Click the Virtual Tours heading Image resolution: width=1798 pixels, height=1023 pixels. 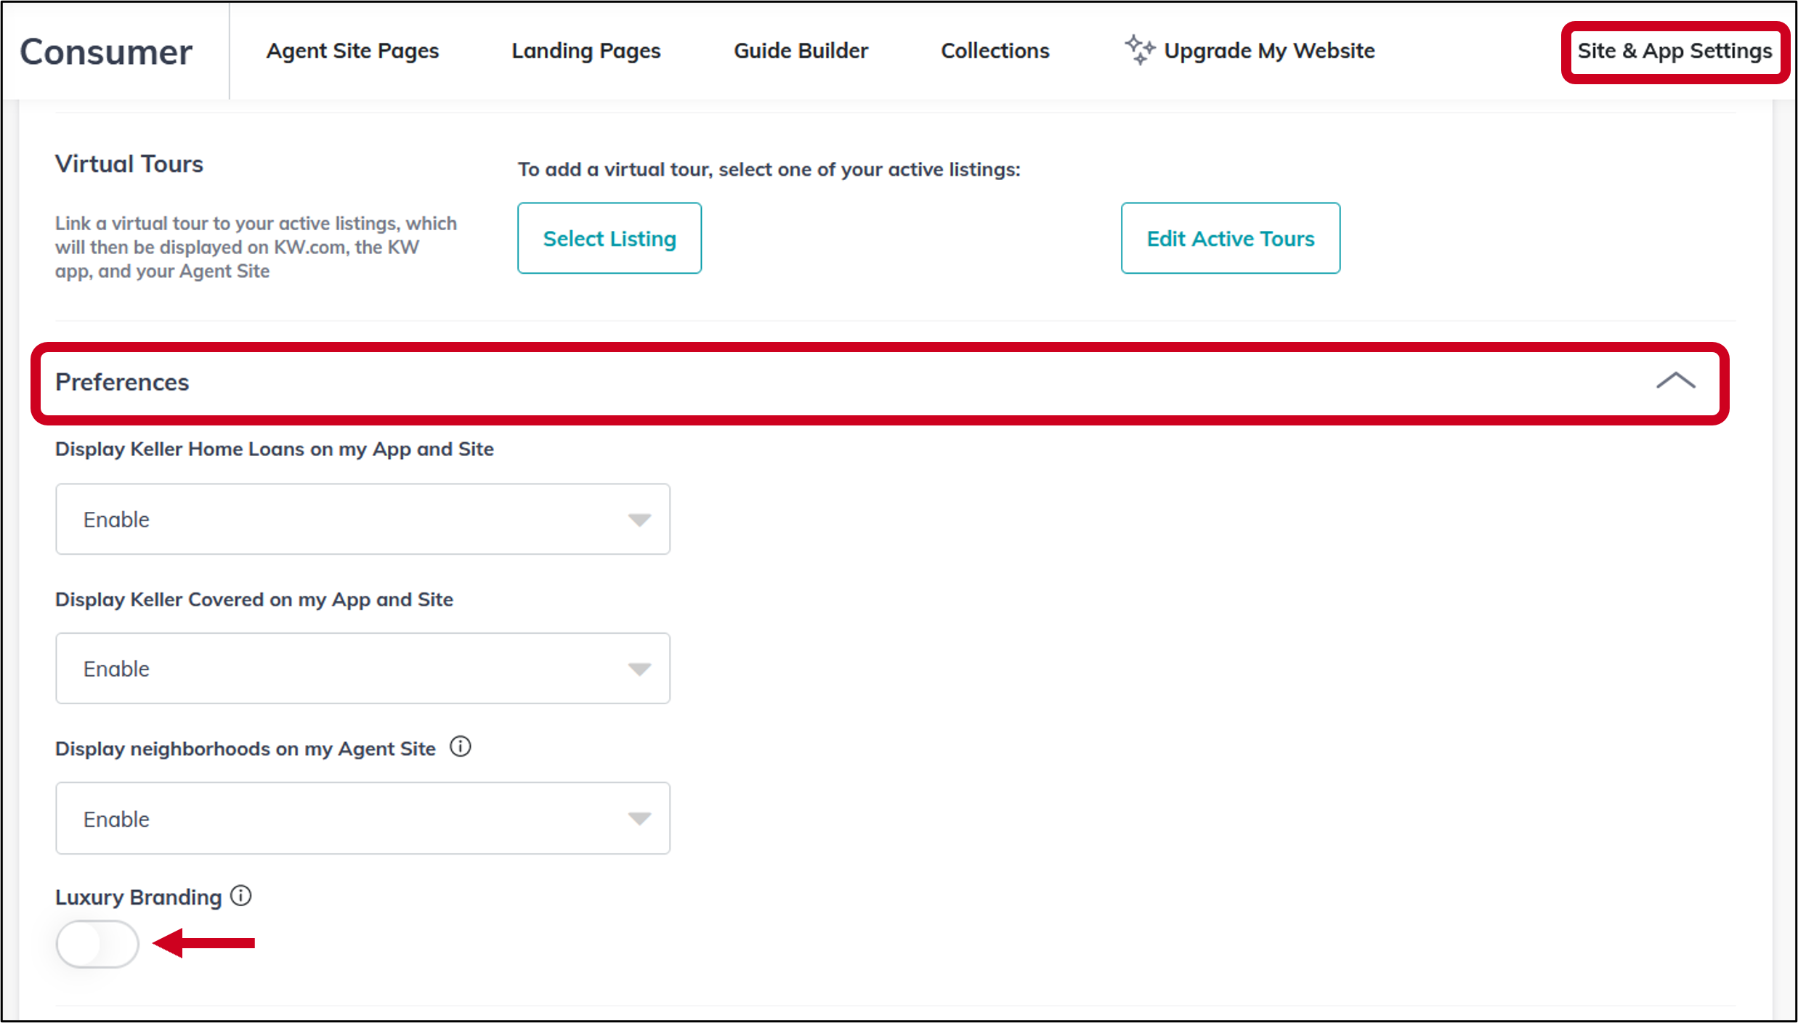129,164
